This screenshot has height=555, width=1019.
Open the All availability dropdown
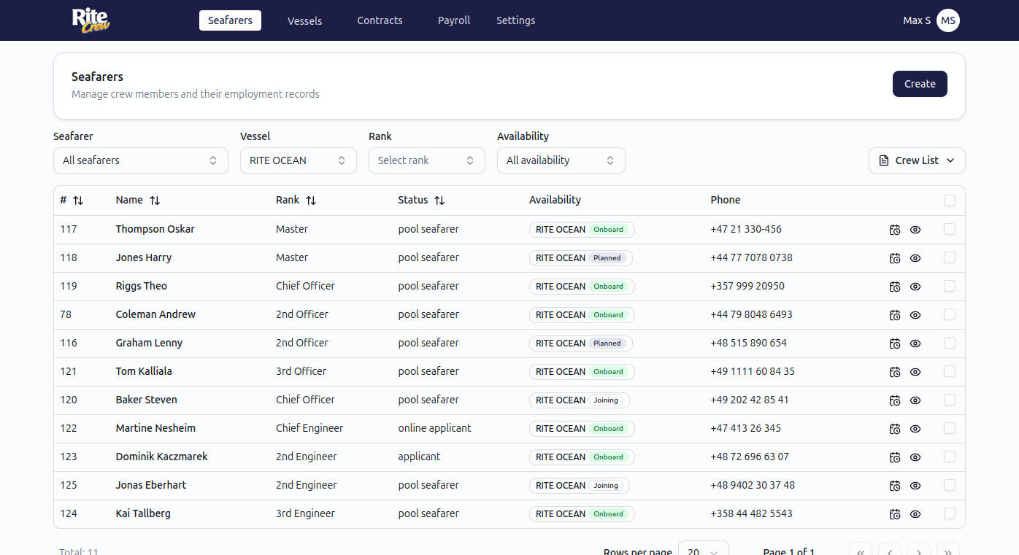561,160
